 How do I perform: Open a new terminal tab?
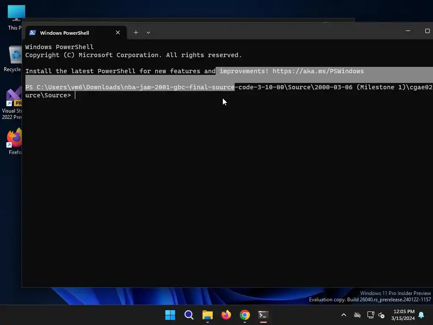coord(136,33)
